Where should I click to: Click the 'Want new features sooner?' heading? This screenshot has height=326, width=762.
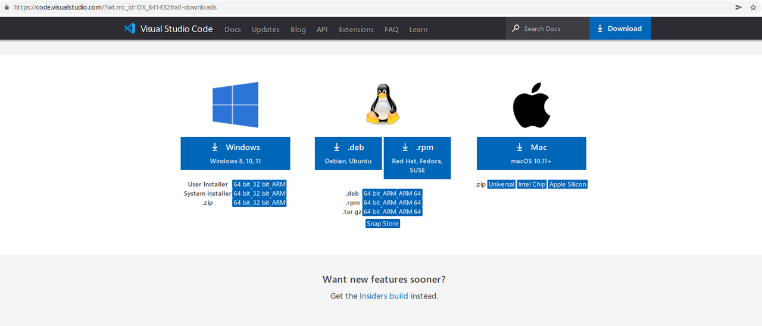(384, 279)
